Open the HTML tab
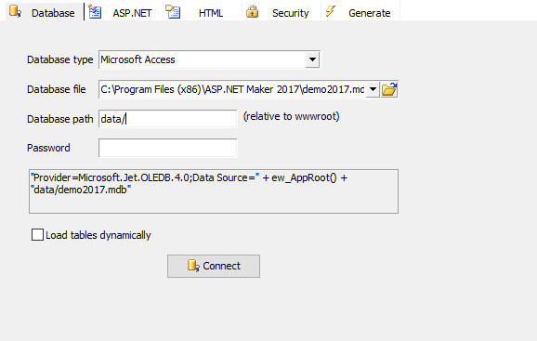Screen dimensions: 537x341 coord(203,12)
